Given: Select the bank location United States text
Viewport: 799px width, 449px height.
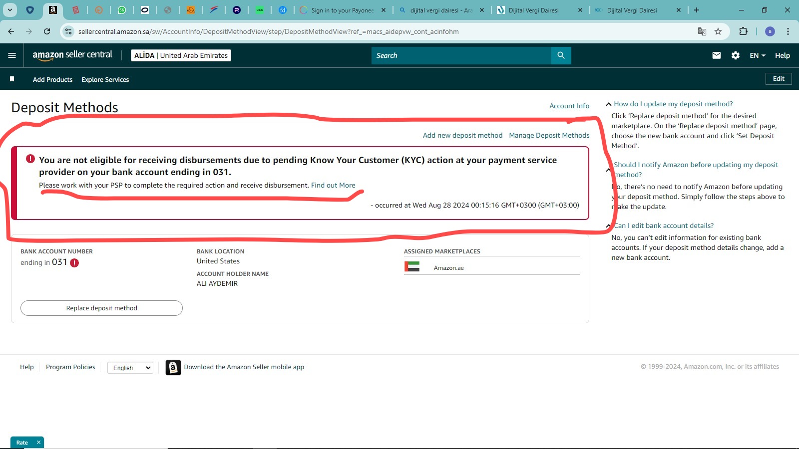Looking at the screenshot, I should (218, 261).
